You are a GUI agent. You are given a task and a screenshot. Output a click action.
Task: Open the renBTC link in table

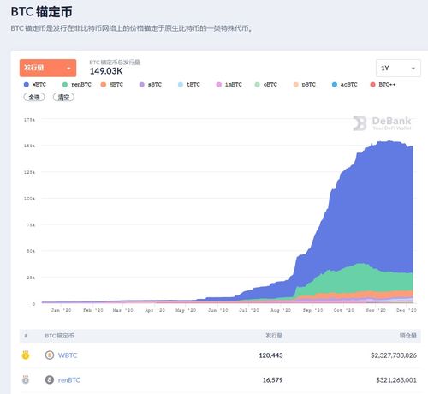pyautogui.click(x=69, y=380)
